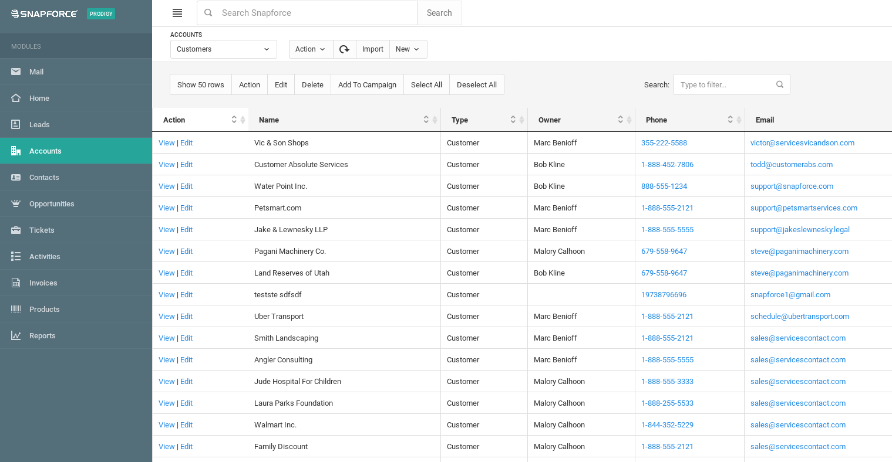Click the Import button
This screenshot has width=892, height=462.
click(373, 49)
